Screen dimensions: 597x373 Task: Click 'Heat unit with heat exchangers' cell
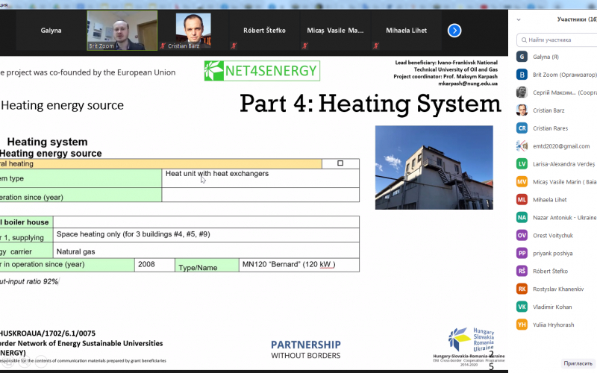point(260,178)
